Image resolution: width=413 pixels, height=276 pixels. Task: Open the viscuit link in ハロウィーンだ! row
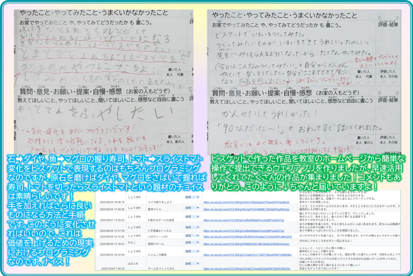[x=247, y=236]
